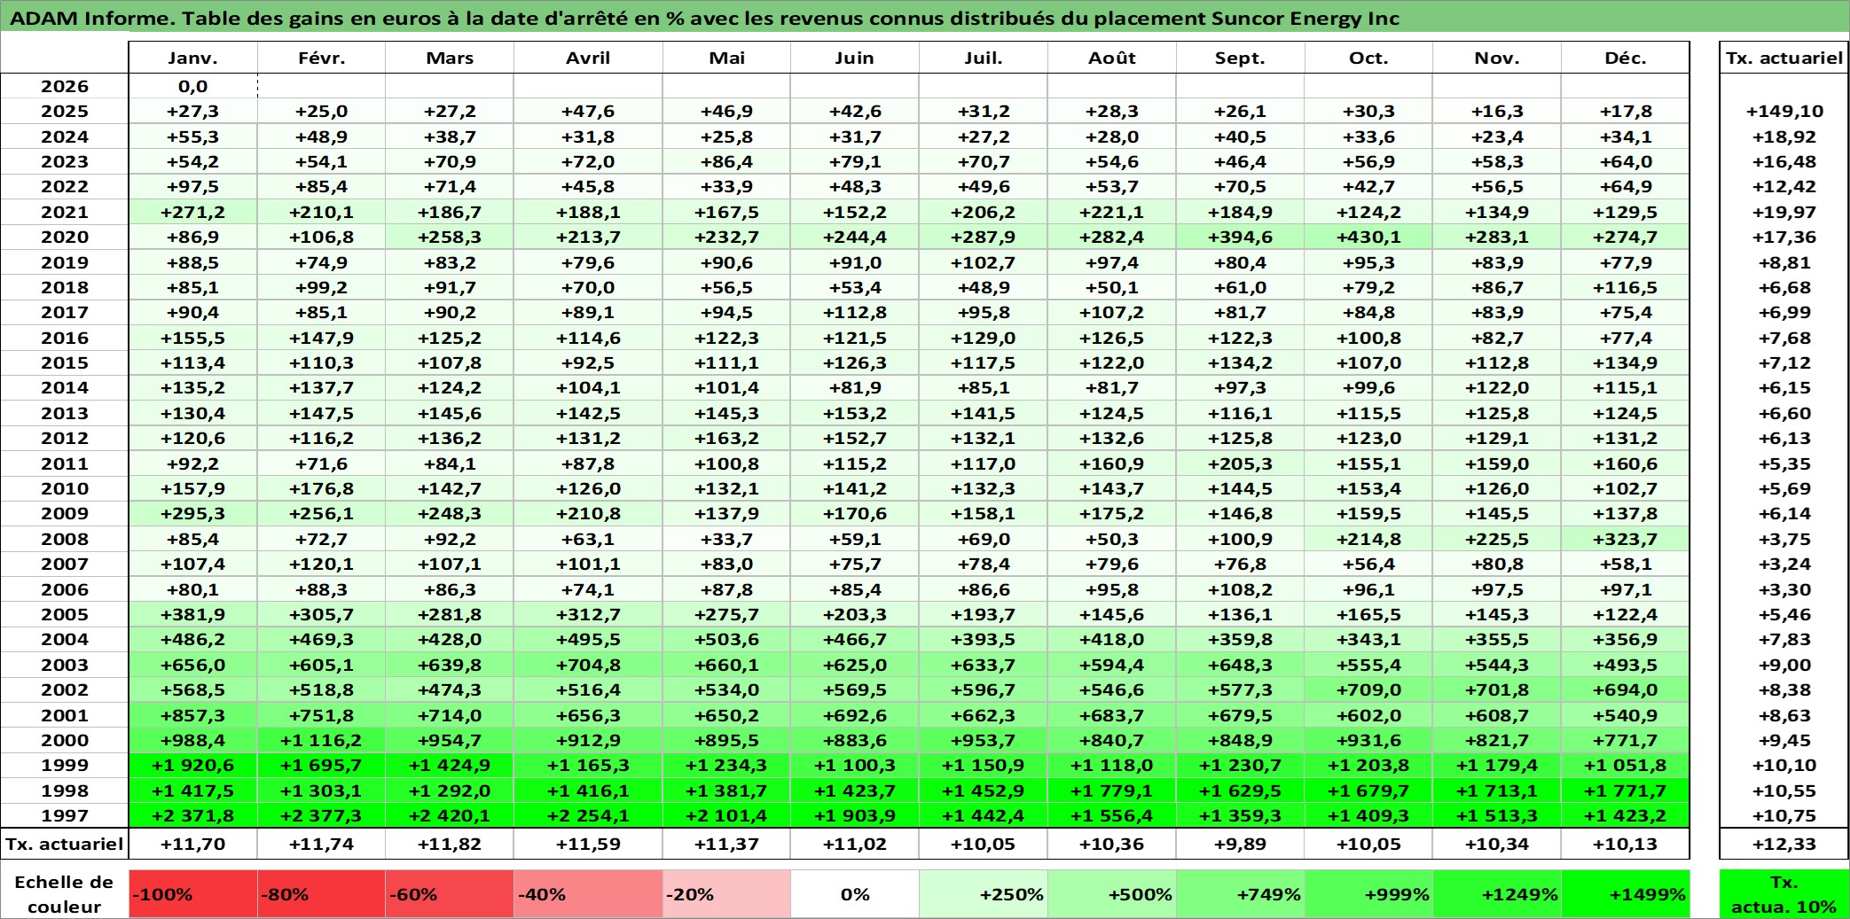Viewport: 1850px width, 919px height.
Task: Click the +381,9 cell in 2005
Action: [x=193, y=614]
